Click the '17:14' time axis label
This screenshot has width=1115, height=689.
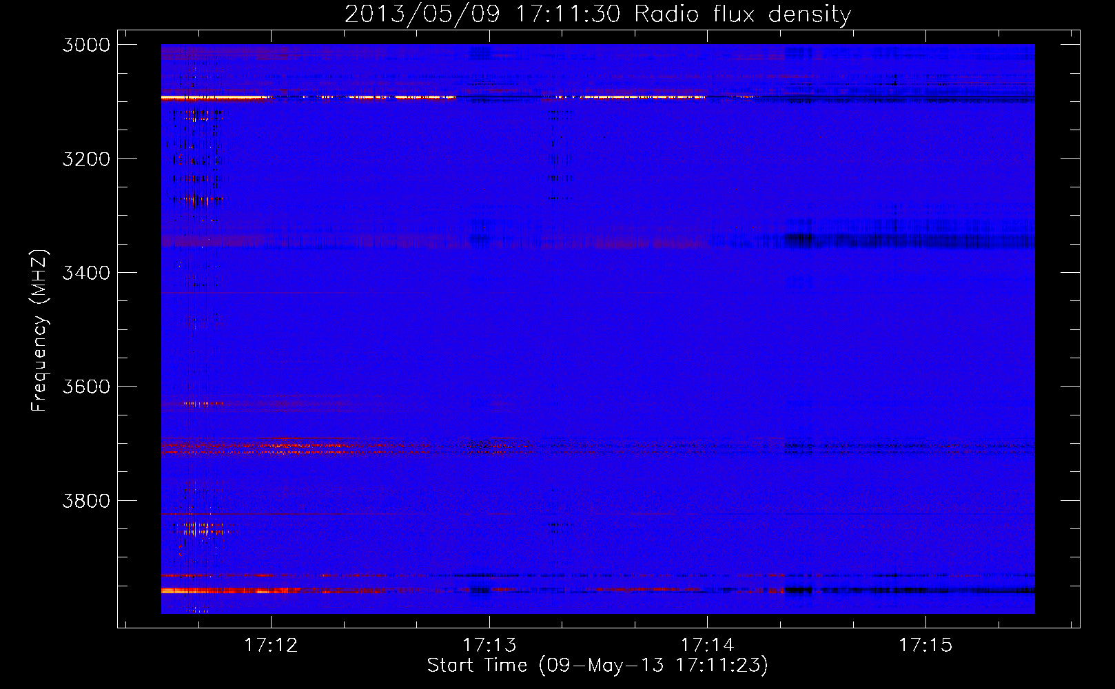708,645
